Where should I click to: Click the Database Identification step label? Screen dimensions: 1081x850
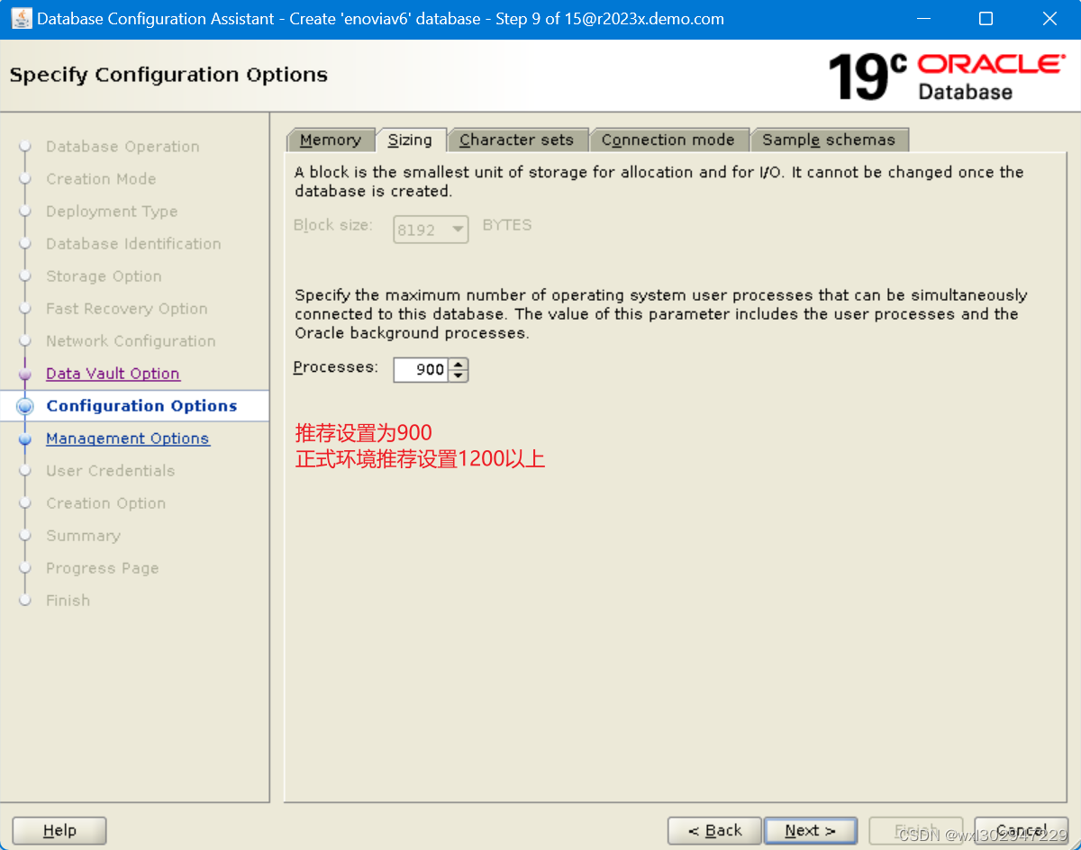[133, 244]
